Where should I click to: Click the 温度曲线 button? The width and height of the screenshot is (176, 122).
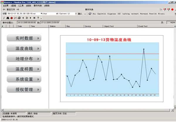(x=24, y=48)
